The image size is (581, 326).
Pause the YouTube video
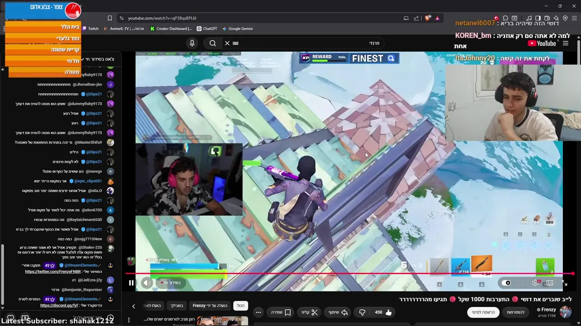point(131,283)
